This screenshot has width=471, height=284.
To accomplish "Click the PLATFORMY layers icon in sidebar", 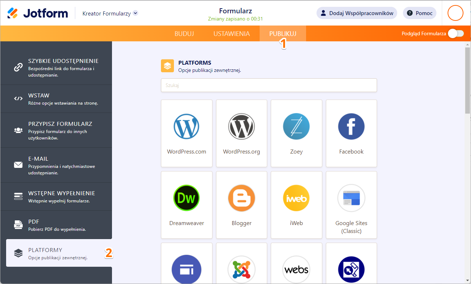I will [18, 253].
